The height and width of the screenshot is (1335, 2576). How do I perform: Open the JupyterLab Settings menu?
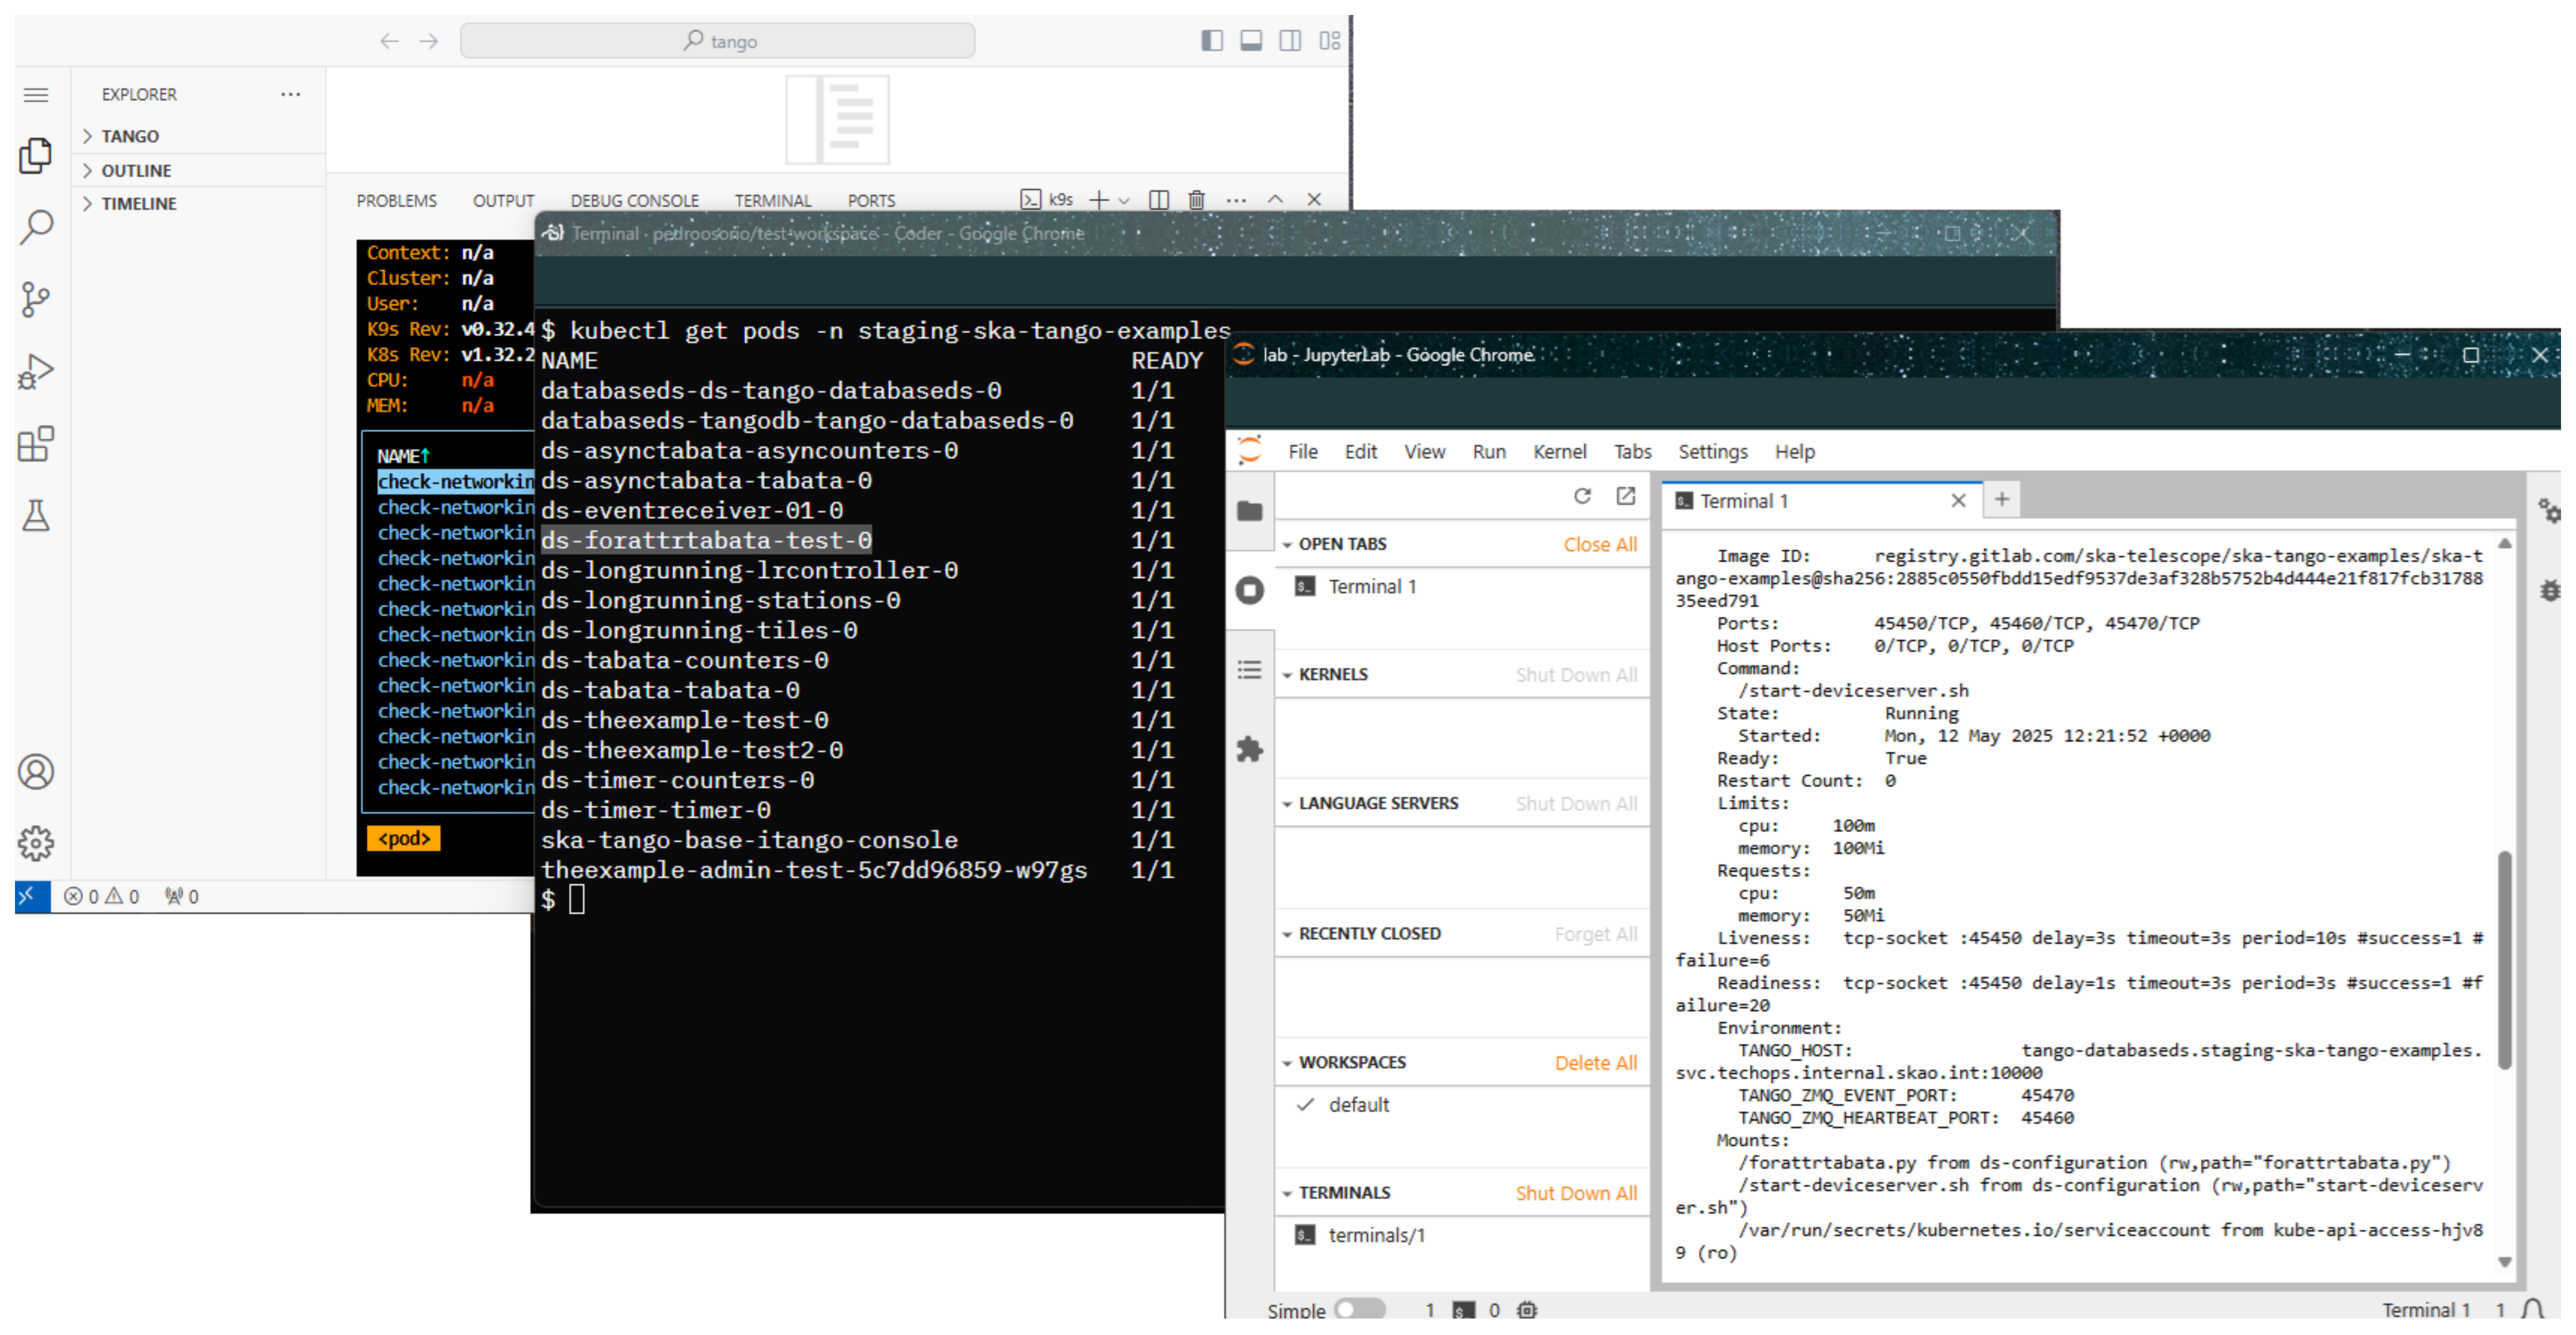pyautogui.click(x=1713, y=452)
